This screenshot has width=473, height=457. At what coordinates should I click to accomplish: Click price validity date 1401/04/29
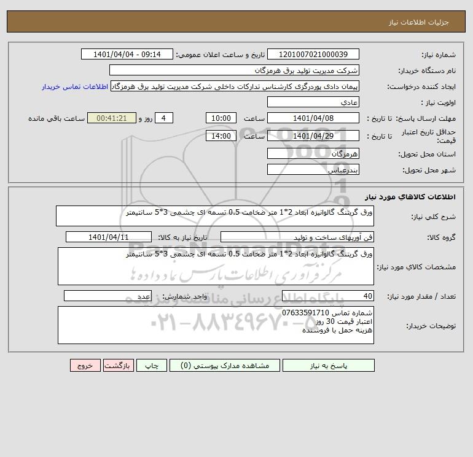[313, 136]
